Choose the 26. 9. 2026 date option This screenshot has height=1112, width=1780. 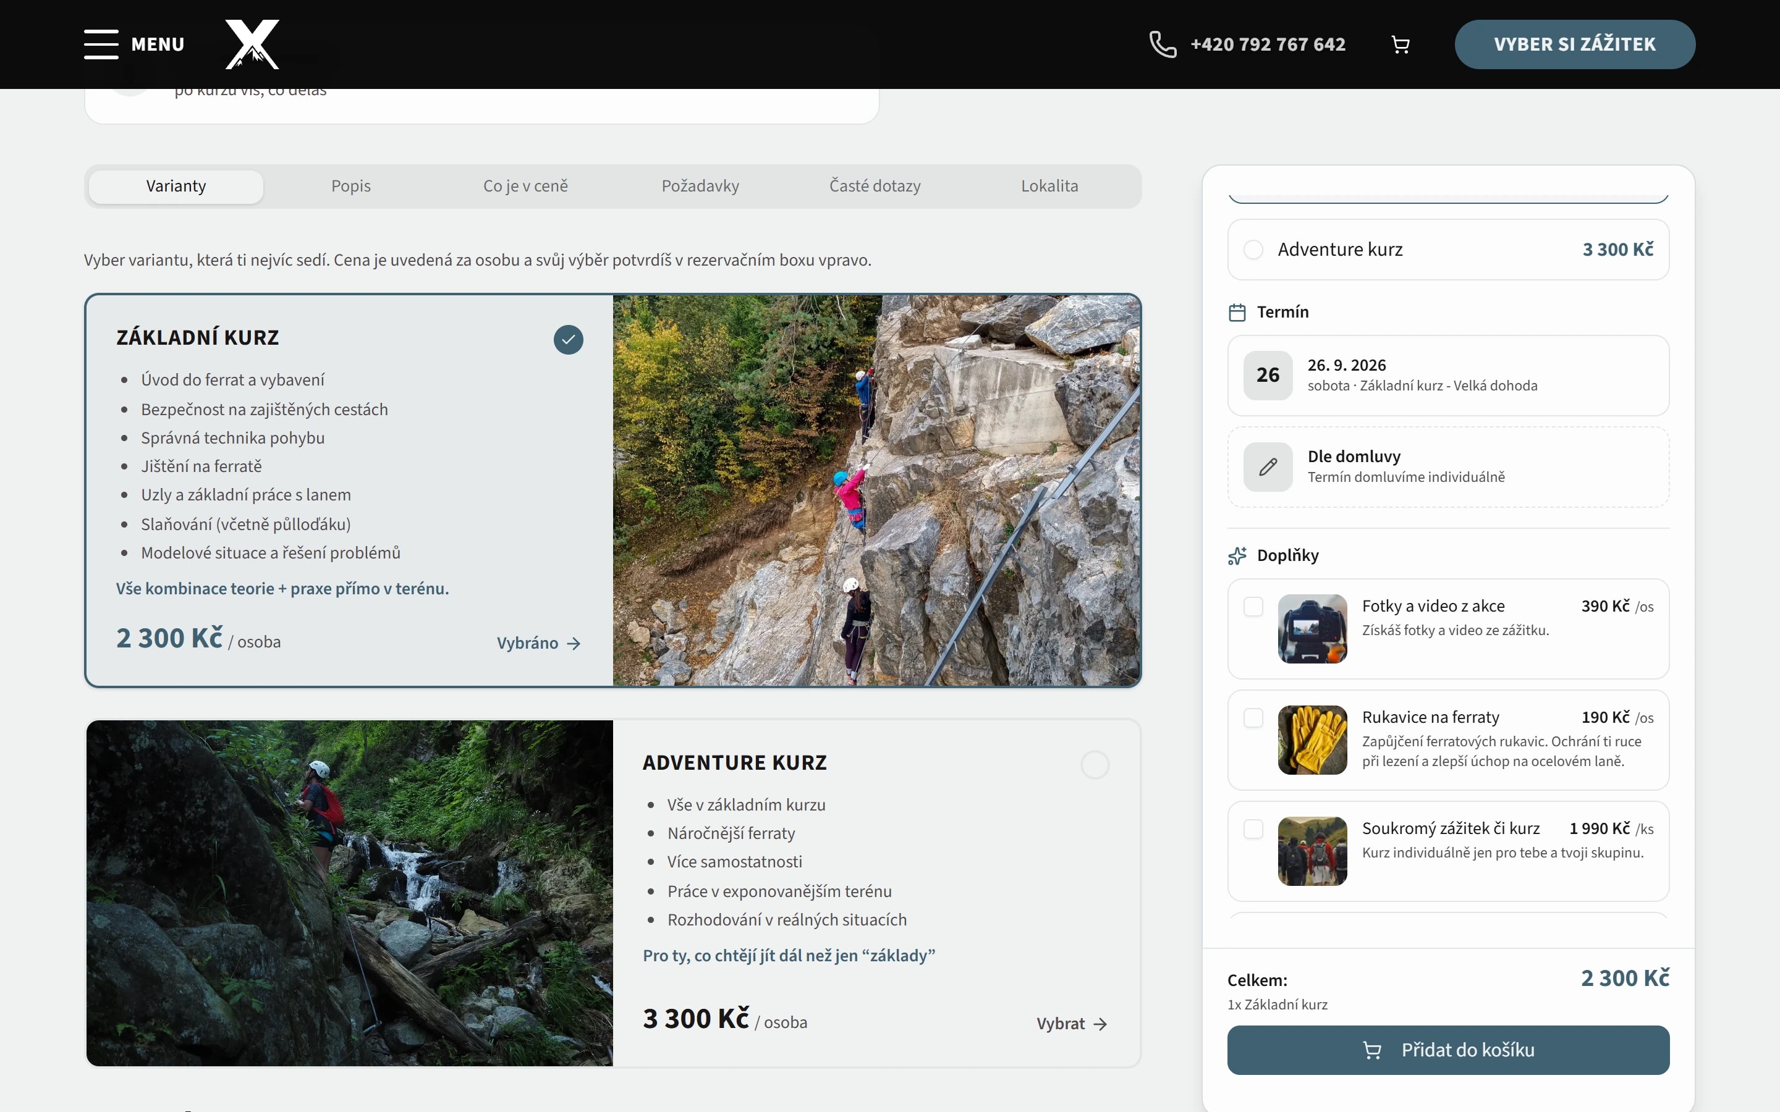[1448, 376]
